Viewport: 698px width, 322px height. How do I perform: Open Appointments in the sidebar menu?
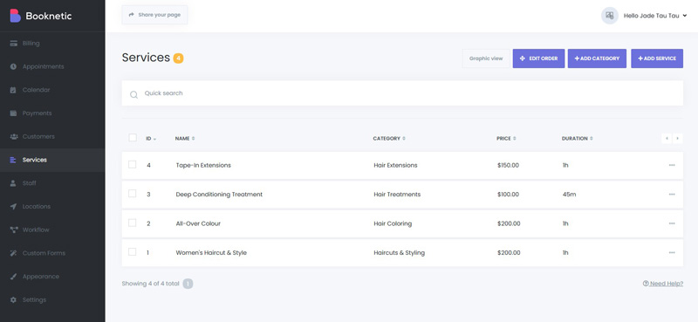[x=52, y=66]
